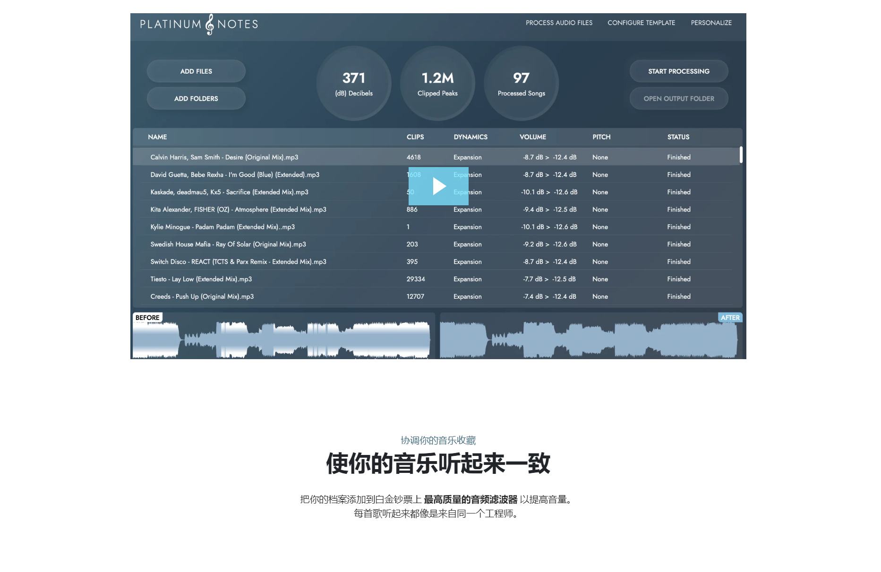The width and height of the screenshot is (881, 572).
Task: Open Configure Template tab
Action: 641,23
